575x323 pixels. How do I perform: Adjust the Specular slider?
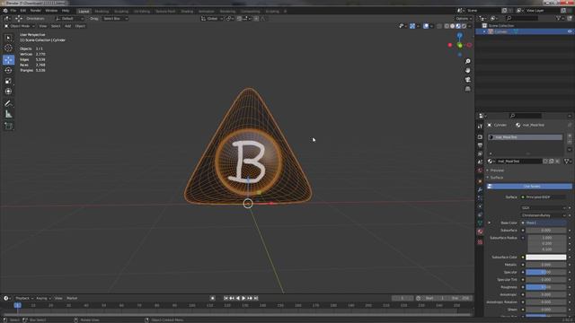pyautogui.click(x=545, y=272)
